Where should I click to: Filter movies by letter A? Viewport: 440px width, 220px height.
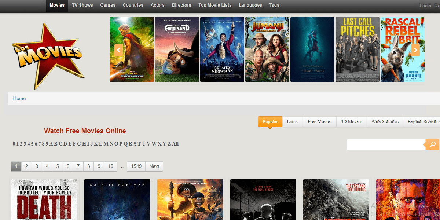pos(51,144)
